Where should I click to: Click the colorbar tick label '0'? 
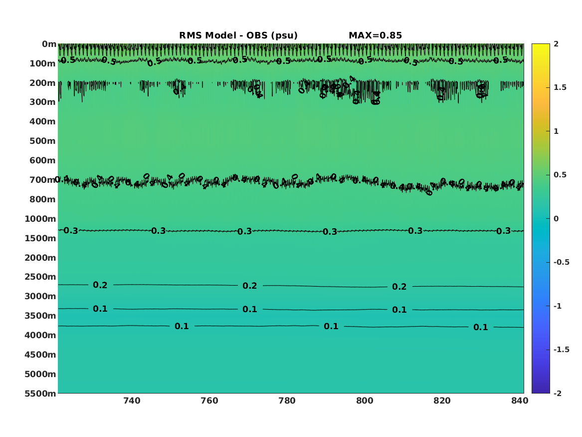pyautogui.click(x=556, y=219)
